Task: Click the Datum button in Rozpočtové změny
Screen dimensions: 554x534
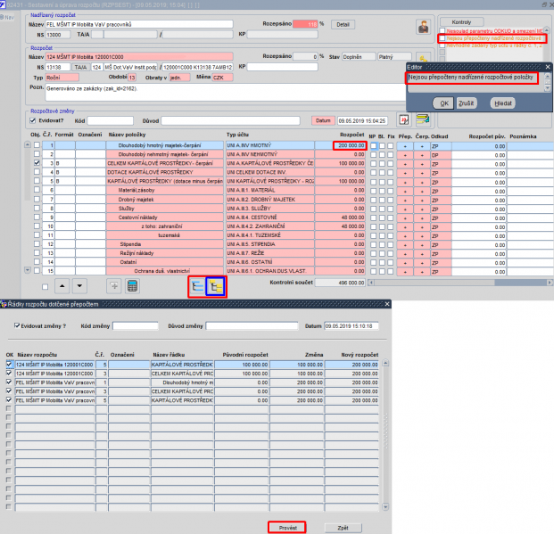Action: click(x=323, y=120)
